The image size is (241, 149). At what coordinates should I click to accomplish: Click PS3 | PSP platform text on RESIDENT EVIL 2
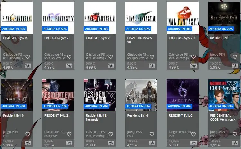[x=51, y=136]
